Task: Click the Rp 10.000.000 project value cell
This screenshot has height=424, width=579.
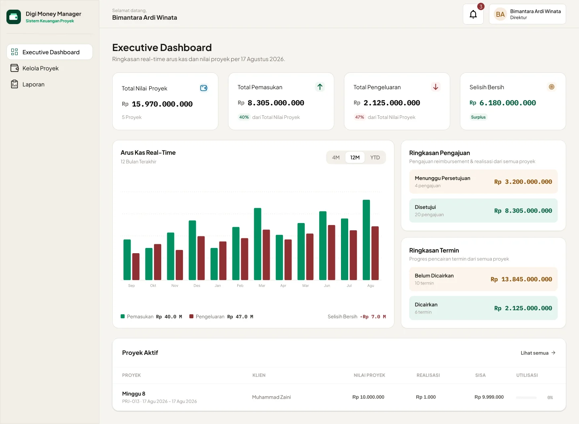Action: (x=368, y=397)
